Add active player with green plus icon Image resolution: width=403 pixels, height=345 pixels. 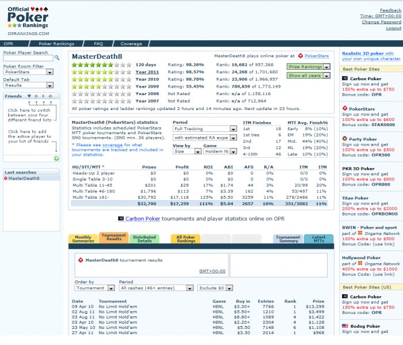56,158
